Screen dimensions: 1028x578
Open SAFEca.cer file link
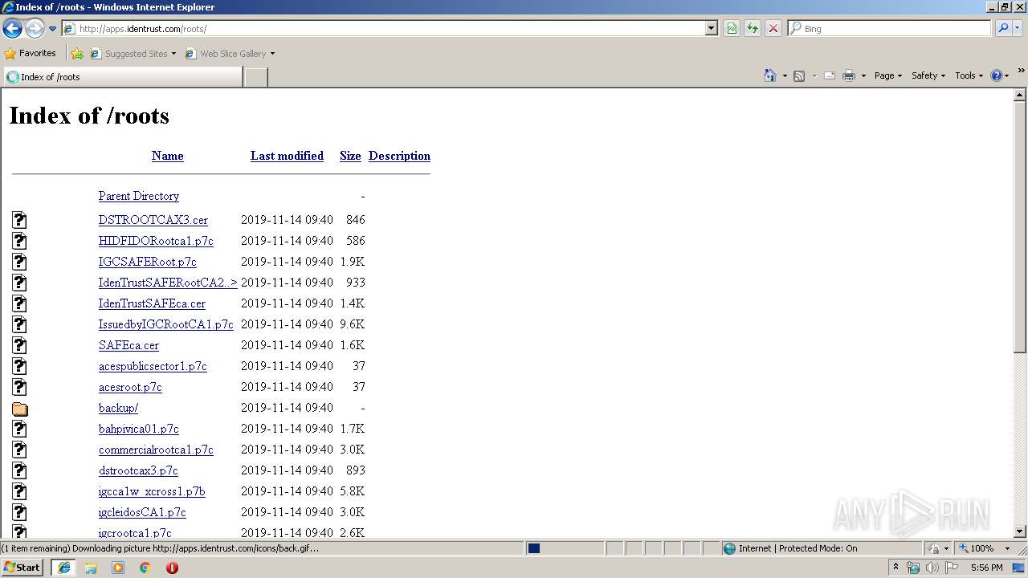click(128, 345)
